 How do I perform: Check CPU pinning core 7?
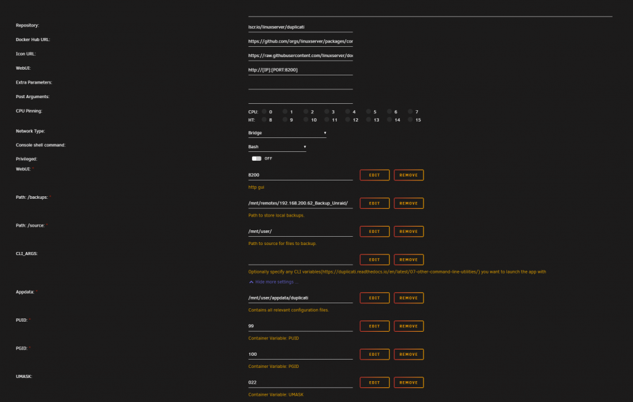[x=410, y=112]
